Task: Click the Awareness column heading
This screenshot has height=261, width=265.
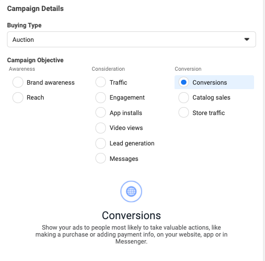Action: tap(22, 69)
